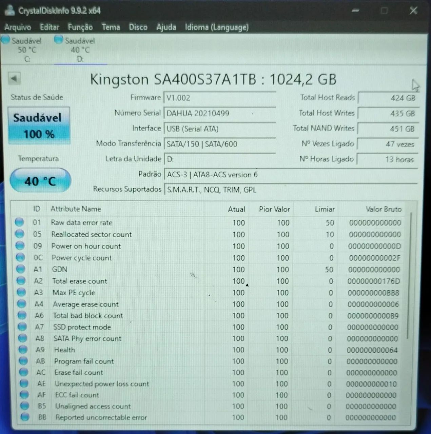Click the serial number field DAHUA 20210499
Image resolution: width=431 pixels, height=434 pixels.
(219, 113)
